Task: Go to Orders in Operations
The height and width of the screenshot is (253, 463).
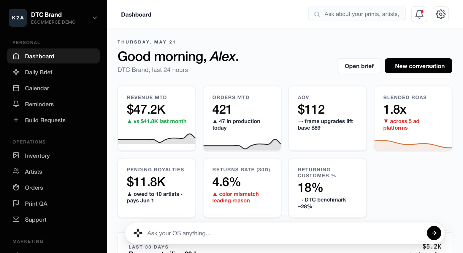Action: 53,188
